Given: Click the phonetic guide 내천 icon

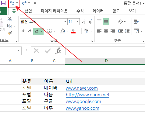Looking at the screenshot, I should click(x=86, y=31).
